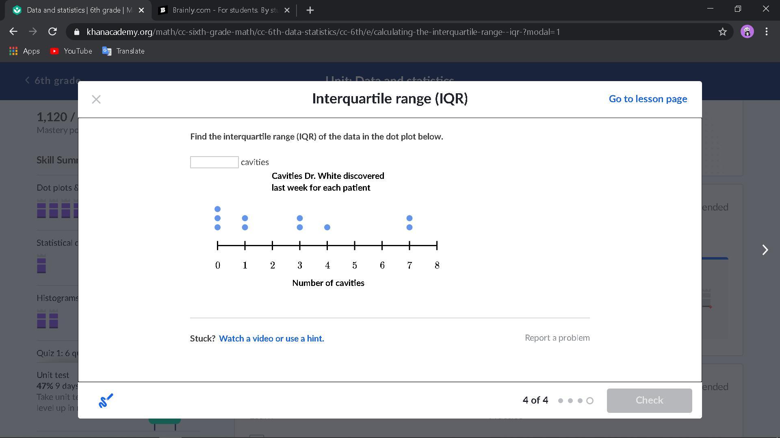Click the browser back arrow
The image size is (780, 438).
click(x=13, y=32)
